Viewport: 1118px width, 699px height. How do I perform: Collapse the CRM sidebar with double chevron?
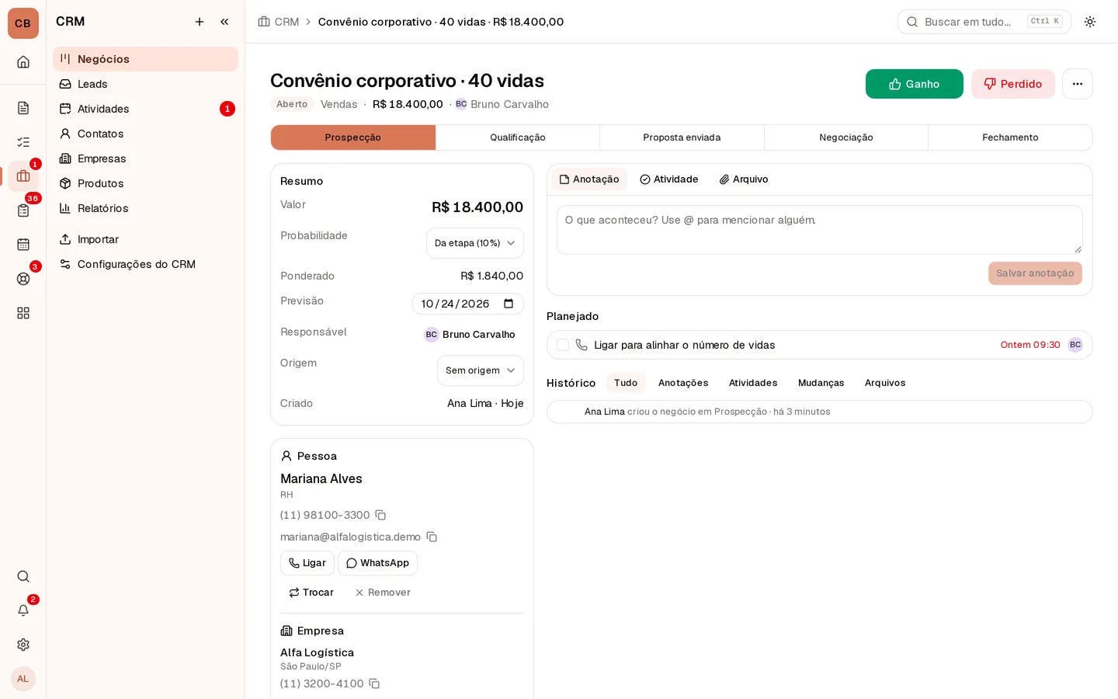click(x=224, y=22)
